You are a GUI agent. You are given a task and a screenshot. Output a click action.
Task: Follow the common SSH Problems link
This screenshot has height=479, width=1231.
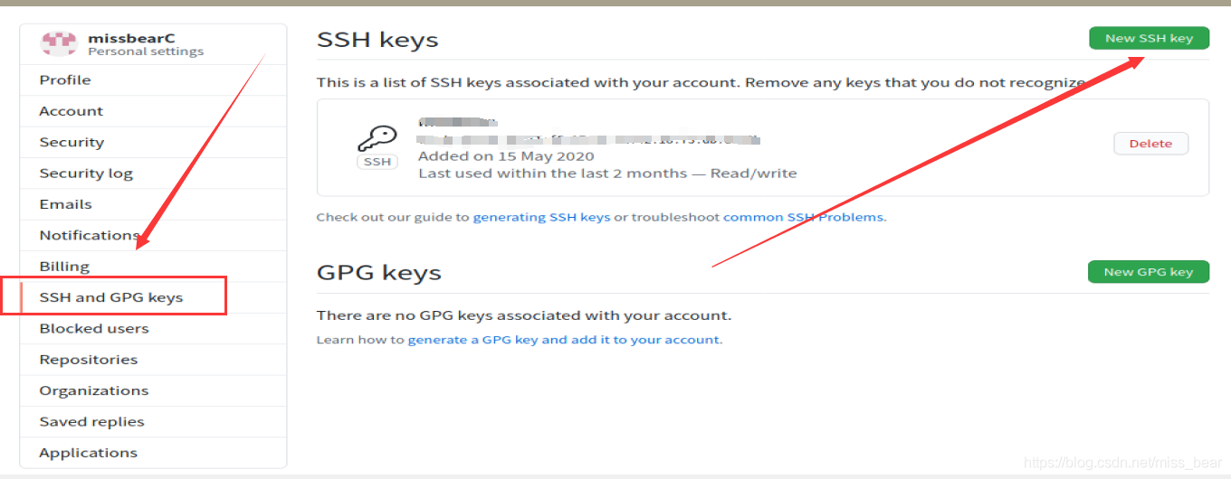804,217
